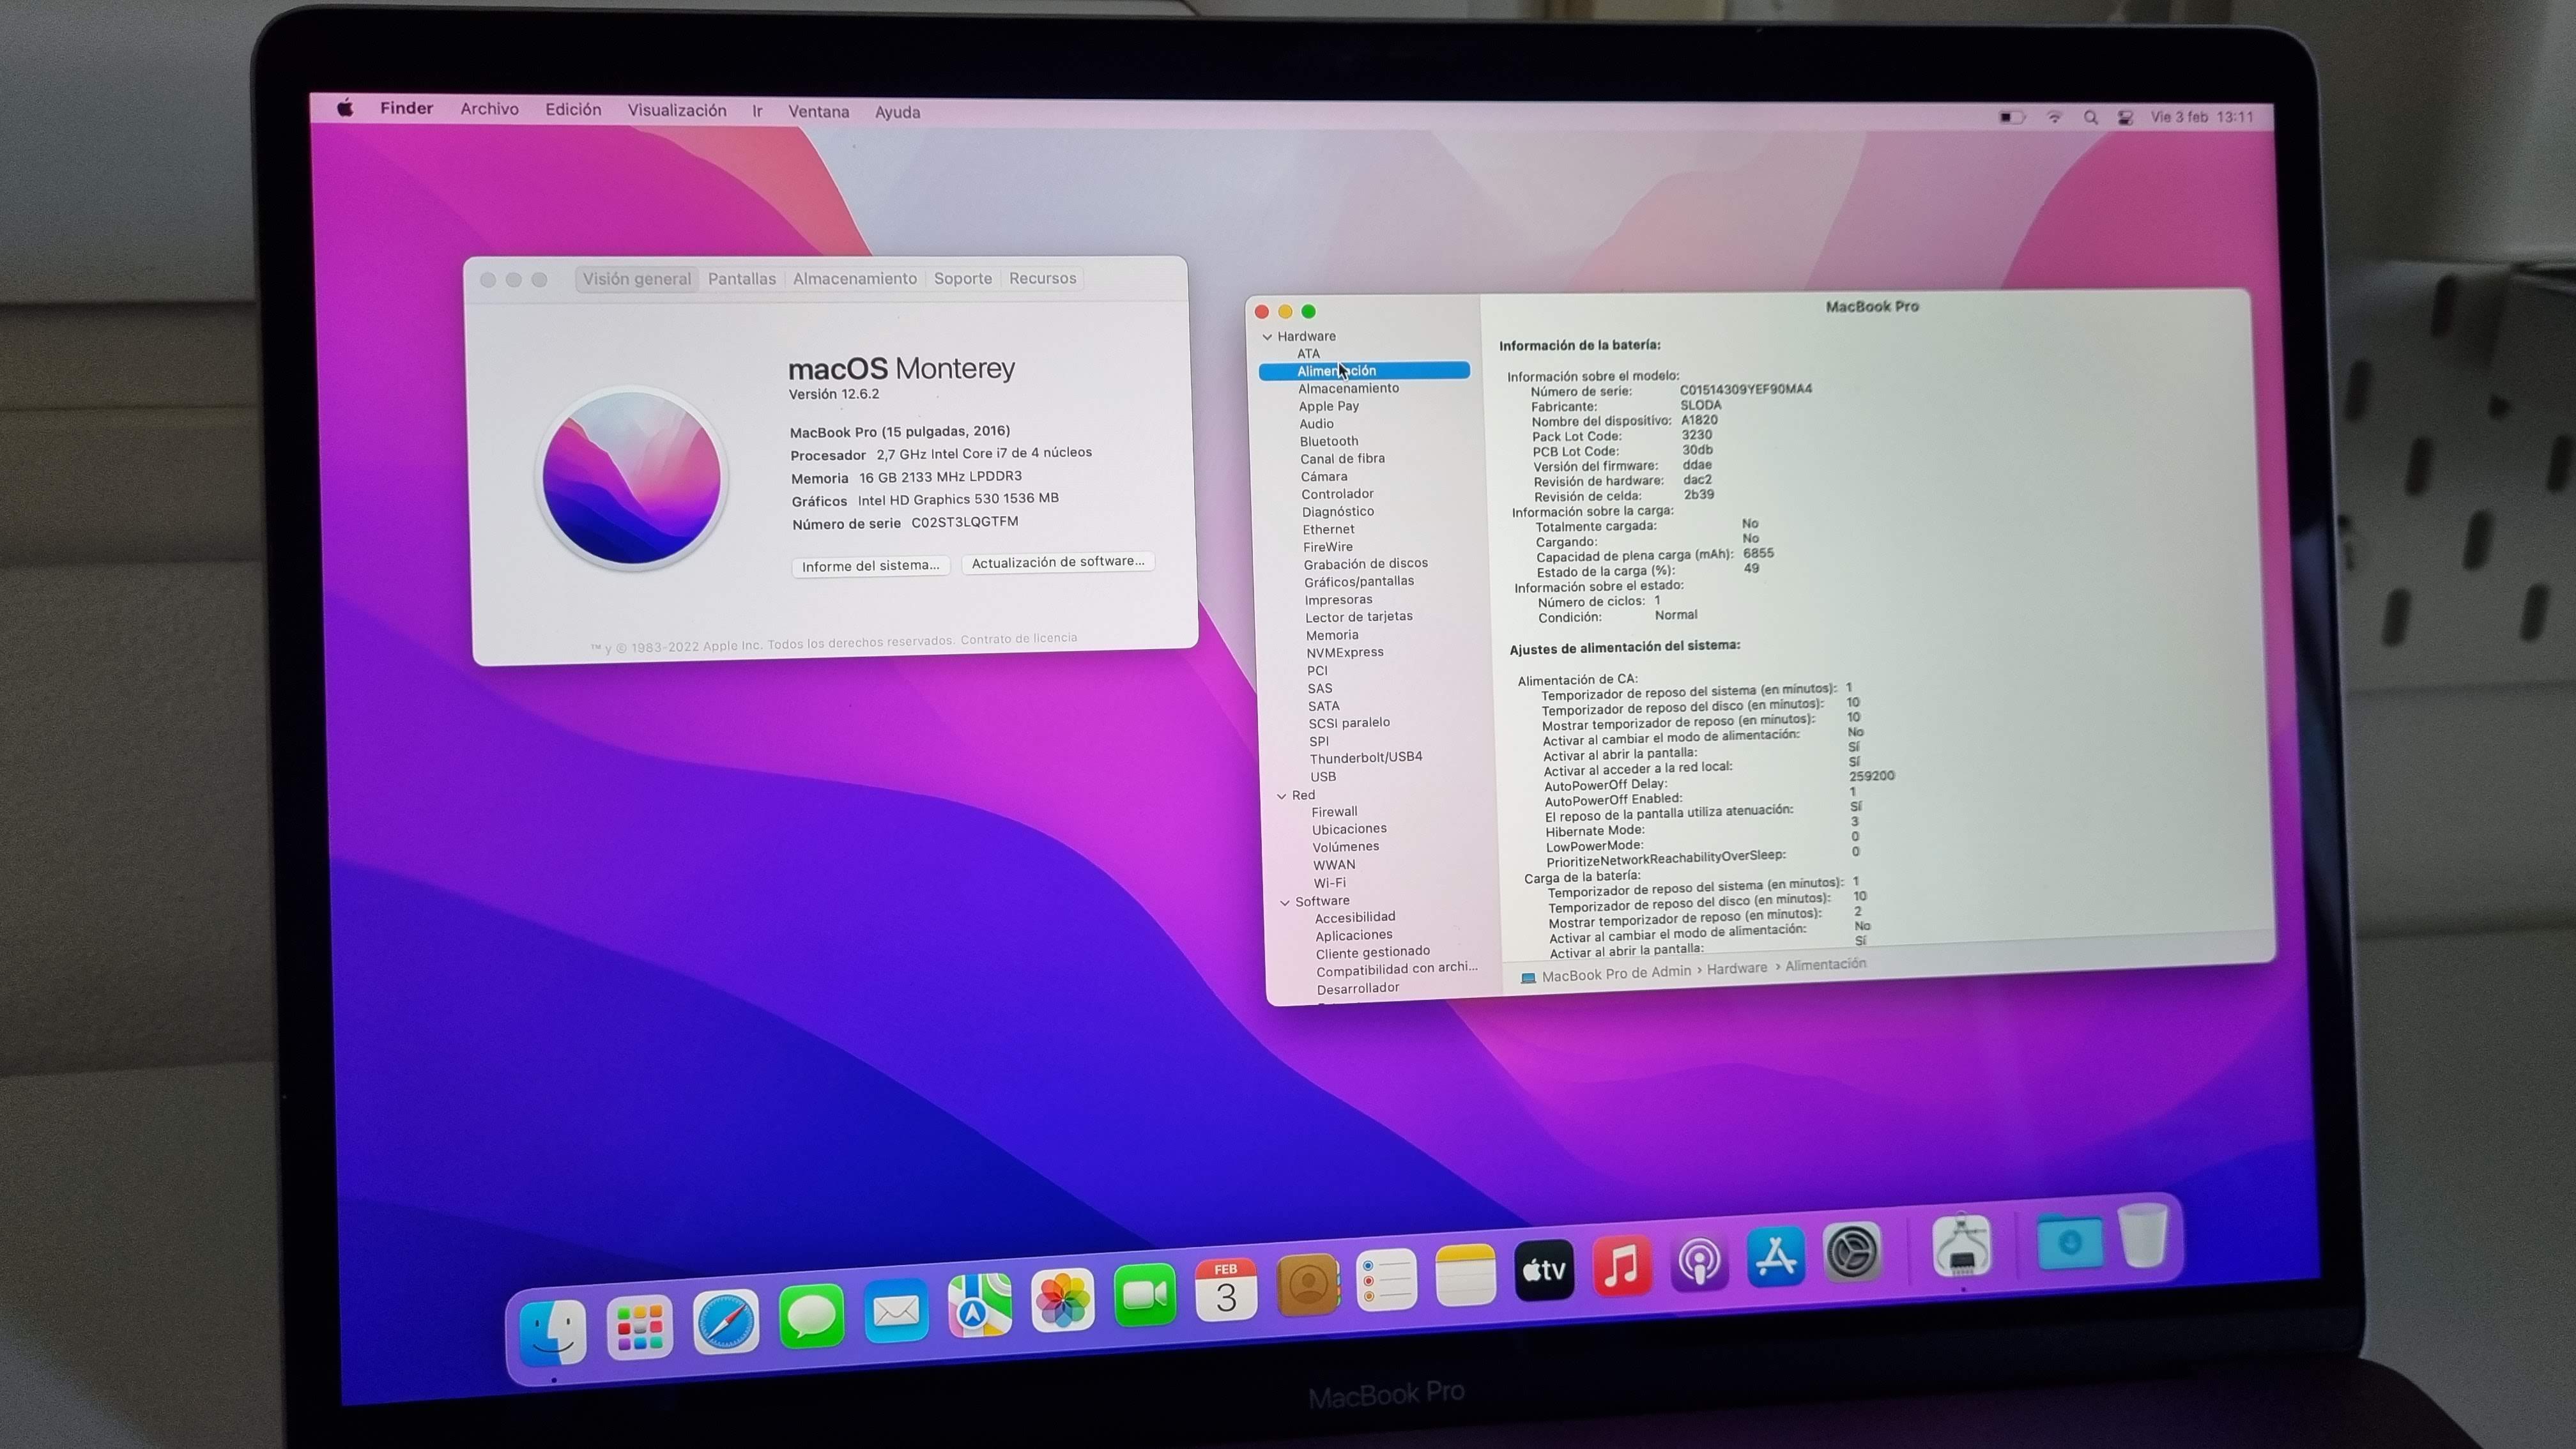Open System Information chip icon in Dock

tap(1961, 1245)
